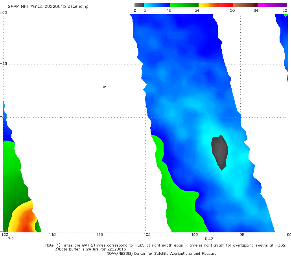Click the note line starting 'Note: 1) Times are GMT'
Viewport: 291px width, 256px height.
tap(165, 245)
